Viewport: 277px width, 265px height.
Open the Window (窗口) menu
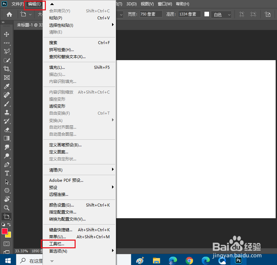tap(165, 4)
